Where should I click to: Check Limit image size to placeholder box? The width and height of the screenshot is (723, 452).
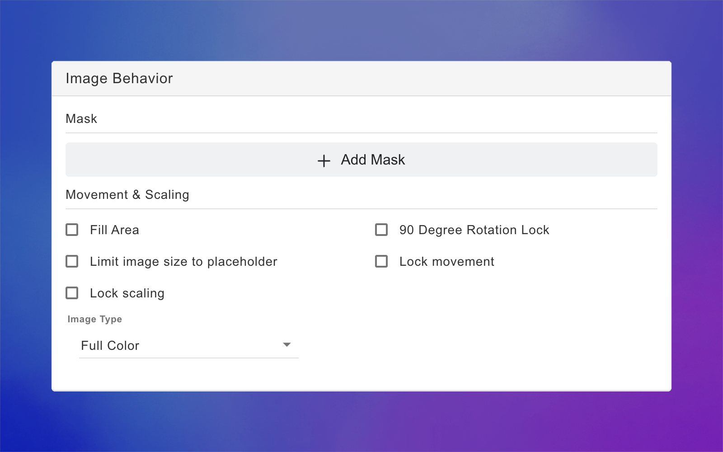click(x=72, y=261)
